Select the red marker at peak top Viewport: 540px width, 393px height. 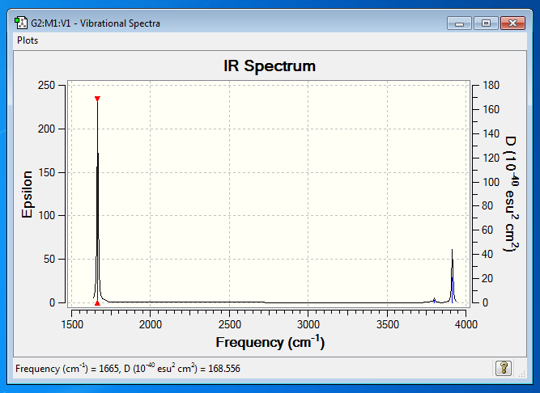(x=97, y=99)
